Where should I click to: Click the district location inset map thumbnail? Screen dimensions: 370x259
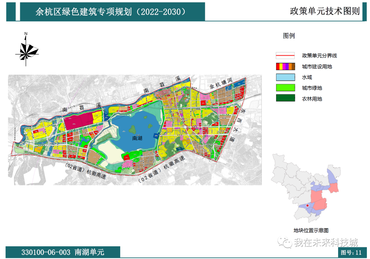(x=306, y=188)
